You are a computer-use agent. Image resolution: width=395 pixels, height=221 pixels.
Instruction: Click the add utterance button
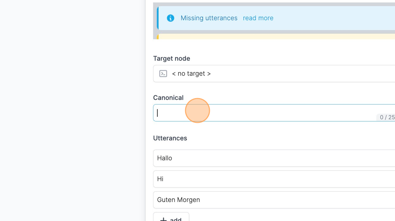tap(171, 217)
